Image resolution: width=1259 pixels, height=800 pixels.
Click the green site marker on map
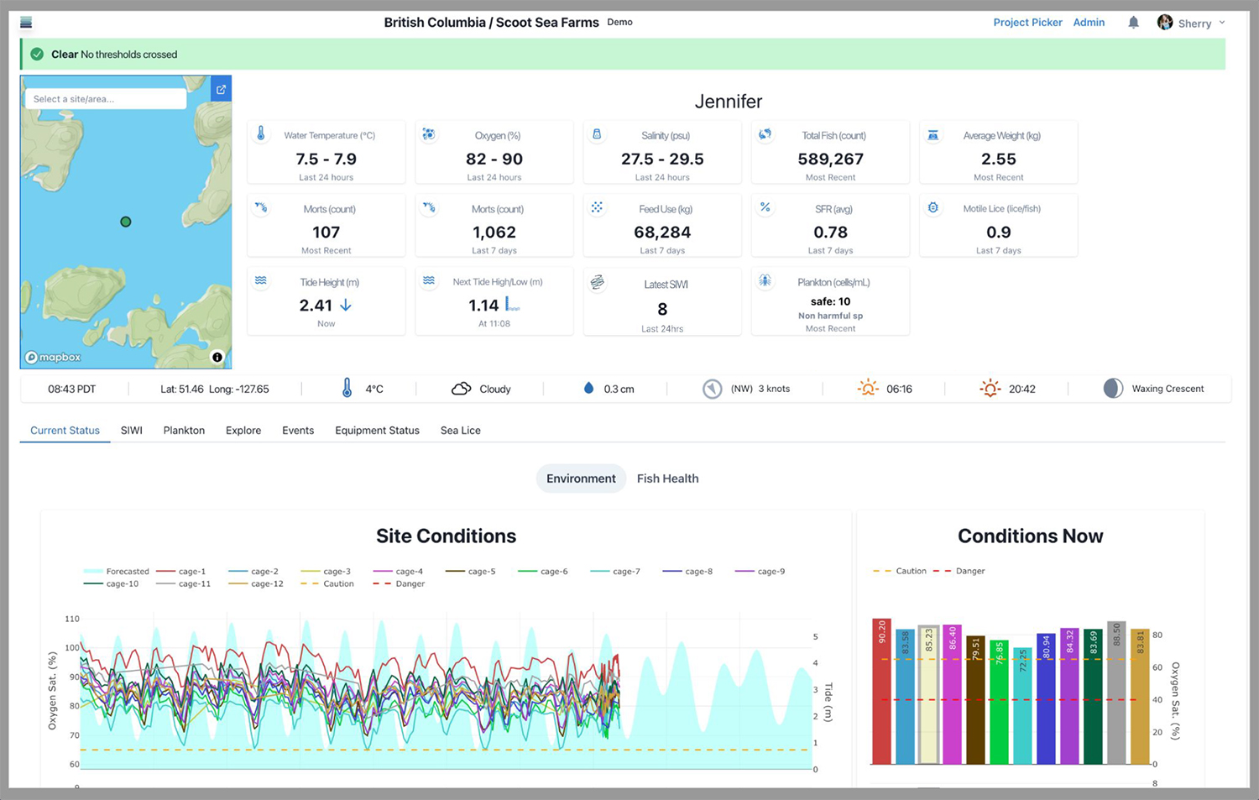126,222
